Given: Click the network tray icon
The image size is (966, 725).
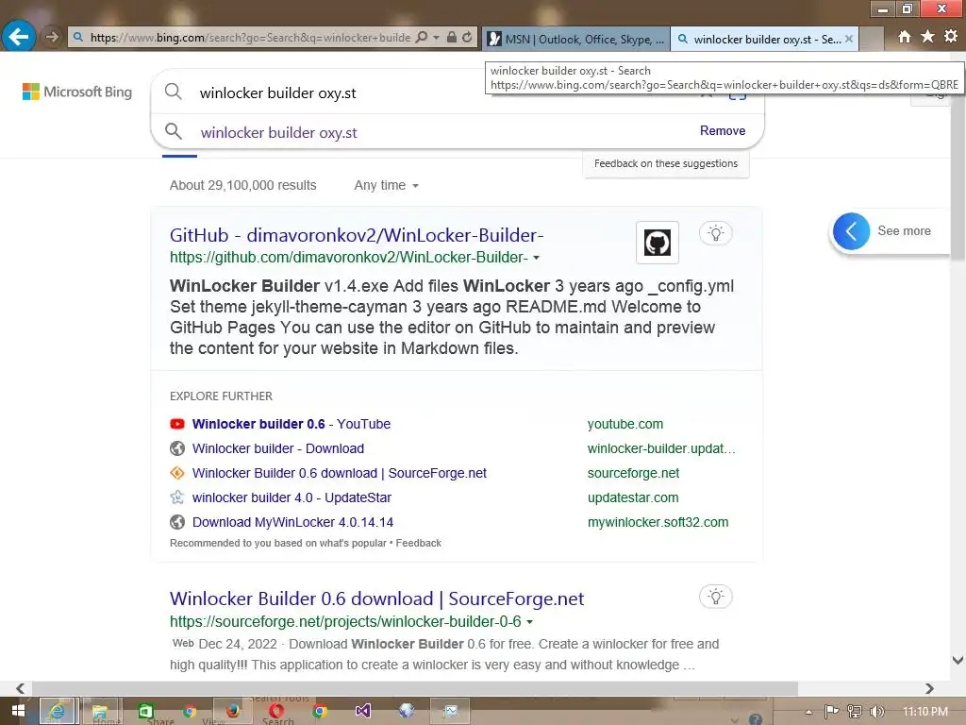Looking at the screenshot, I should (855, 712).
